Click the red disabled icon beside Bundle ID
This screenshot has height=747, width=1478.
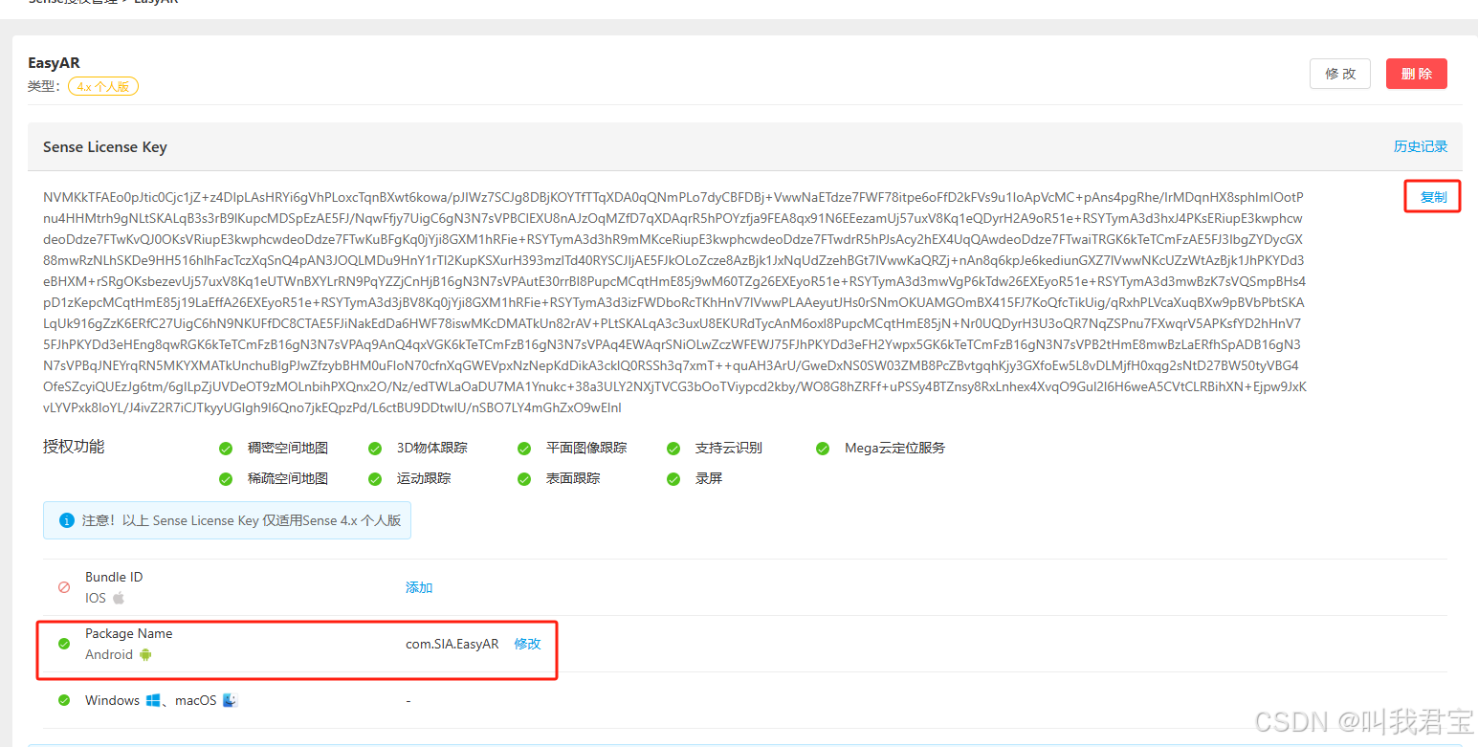(64, 587)
